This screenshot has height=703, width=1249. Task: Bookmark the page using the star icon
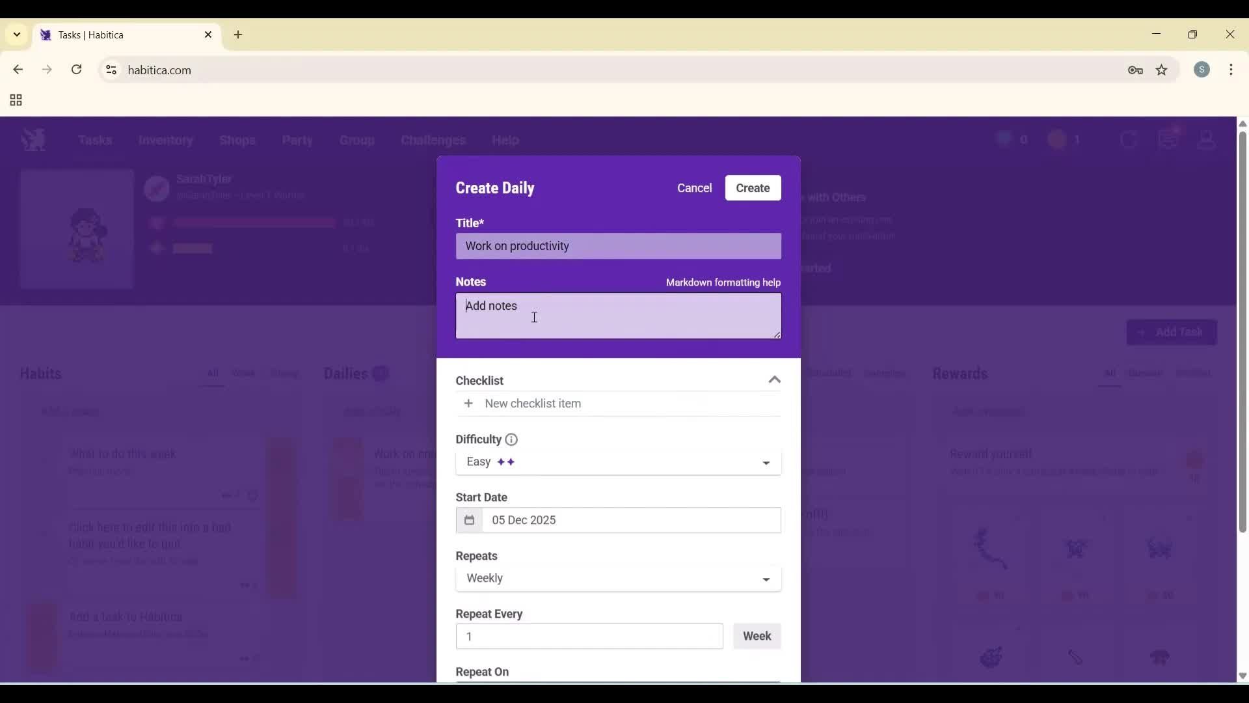click(x=1162, y=70)
